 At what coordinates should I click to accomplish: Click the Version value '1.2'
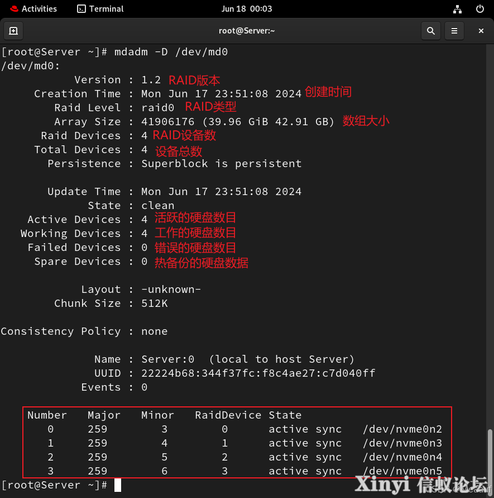[x=151, y=80]
